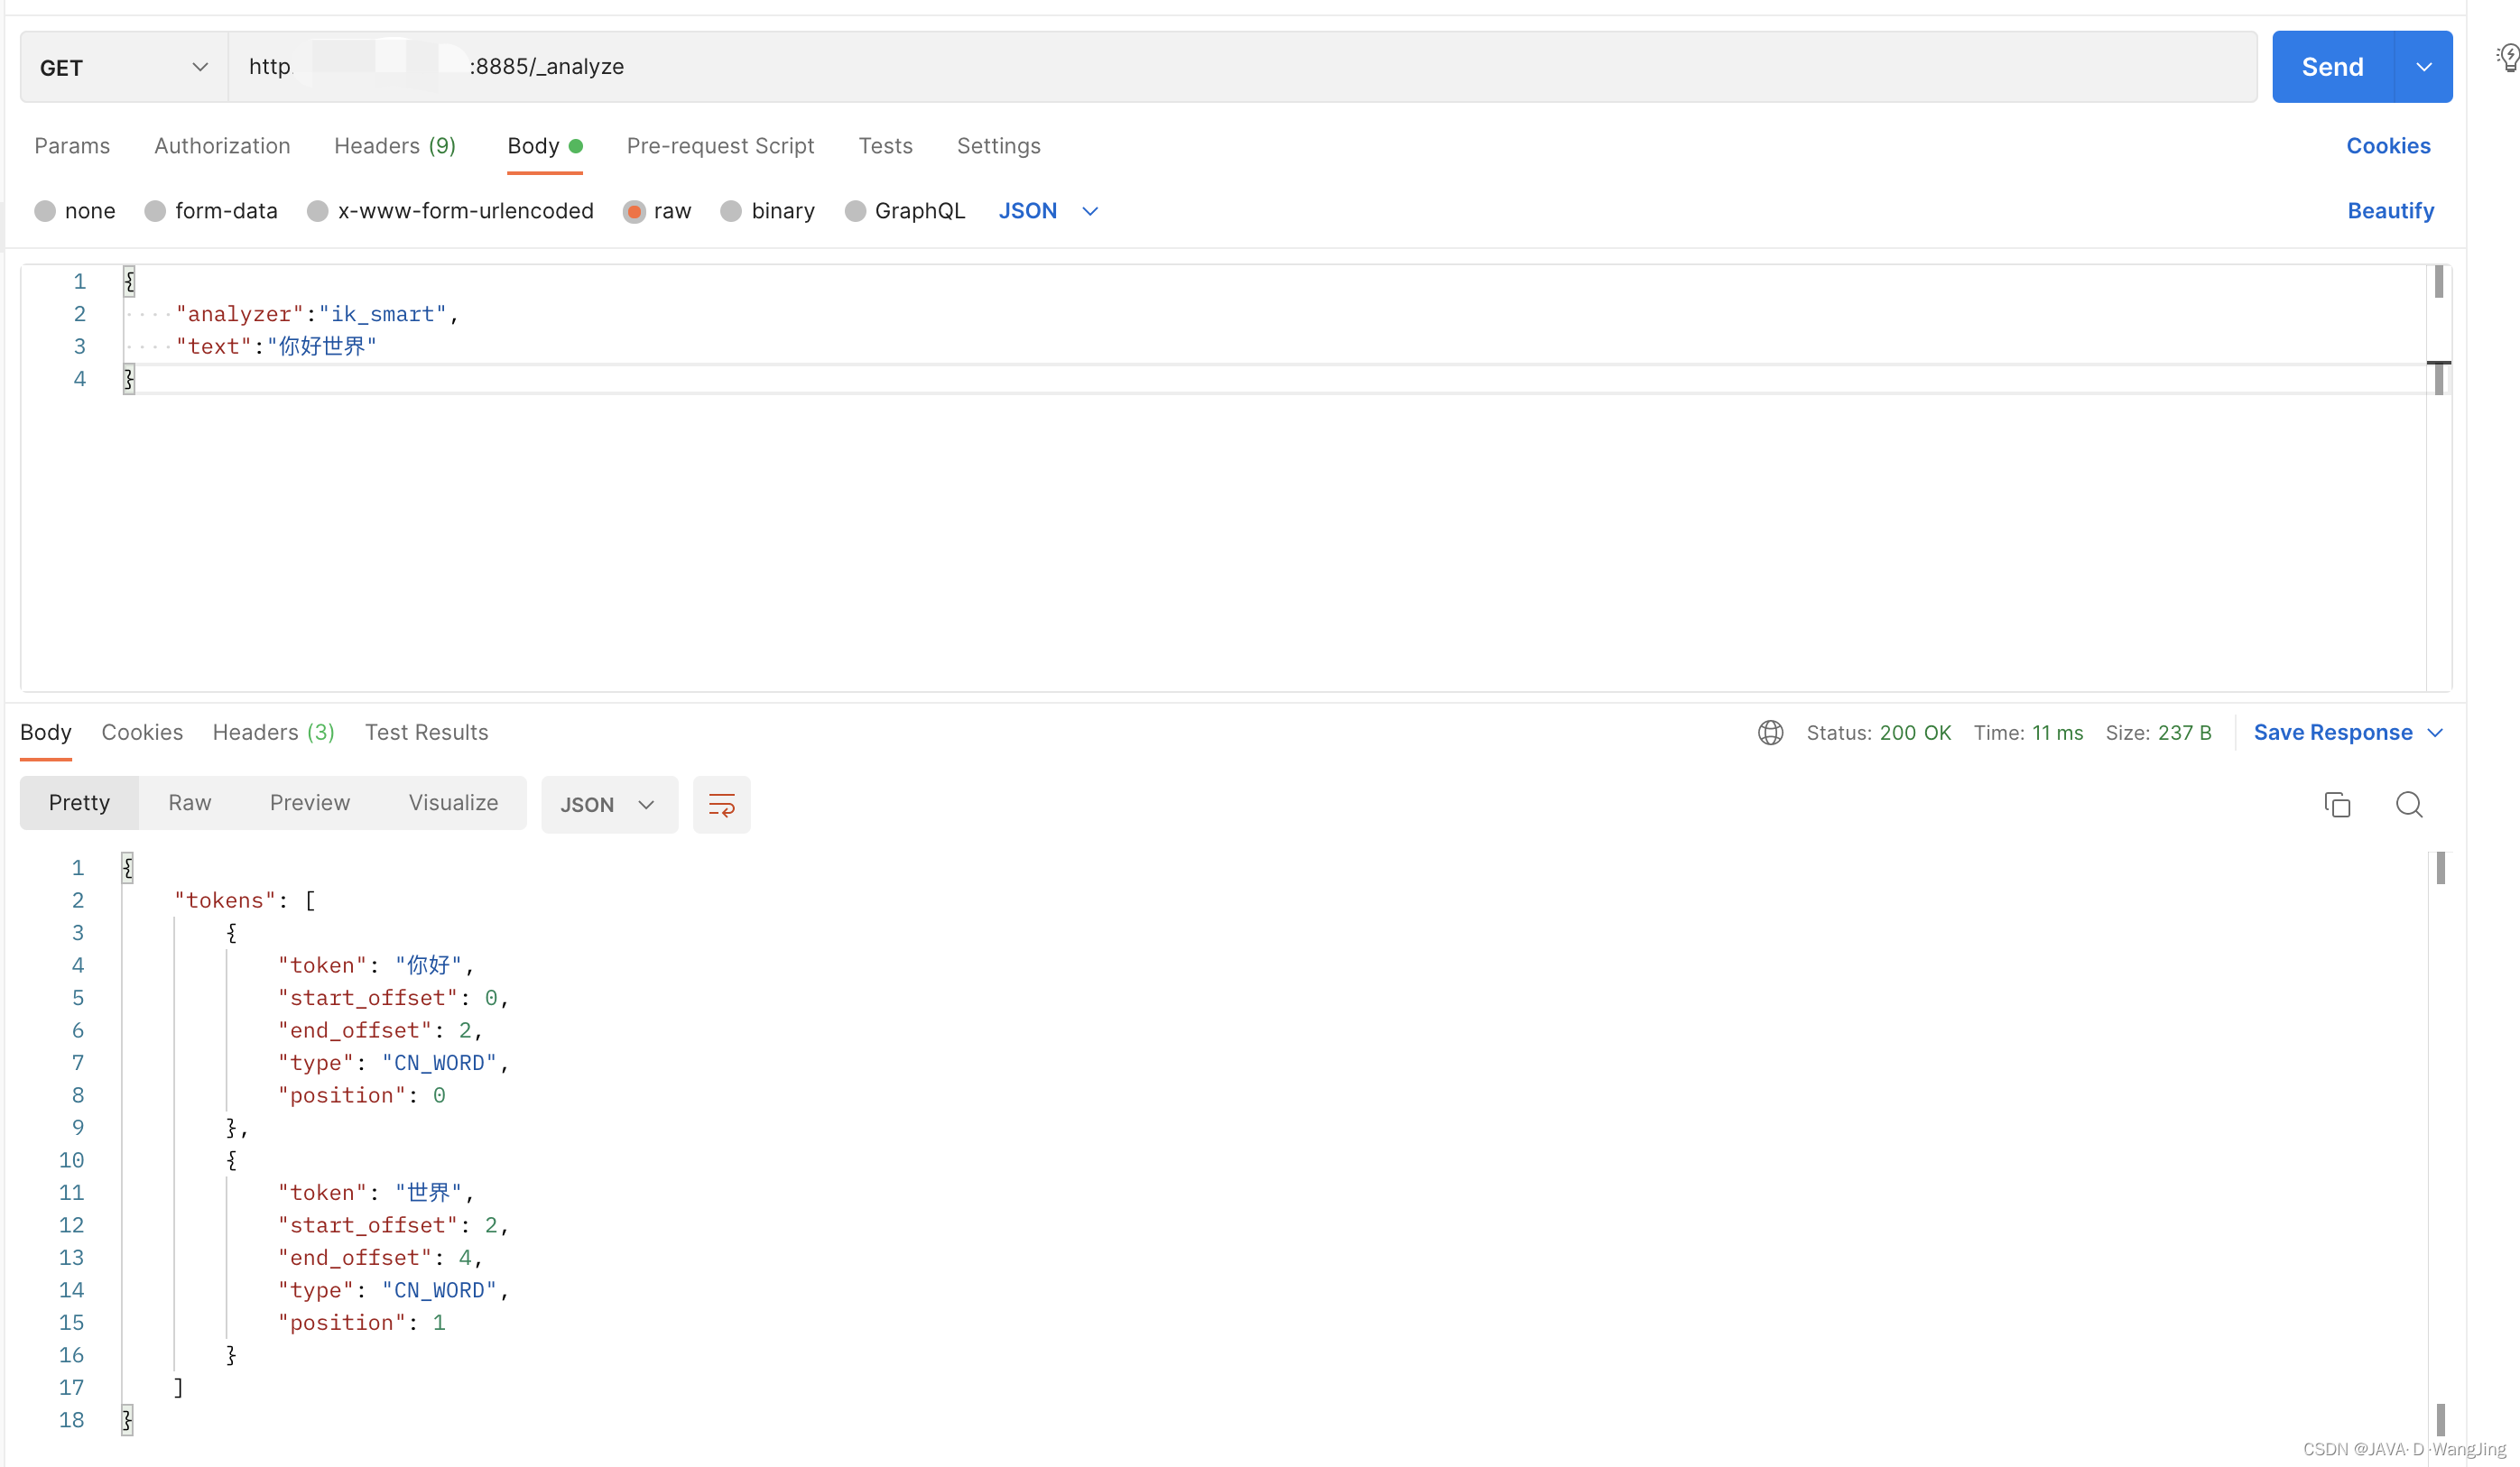Open the Send button dropdown arrow

(2424, 67)
